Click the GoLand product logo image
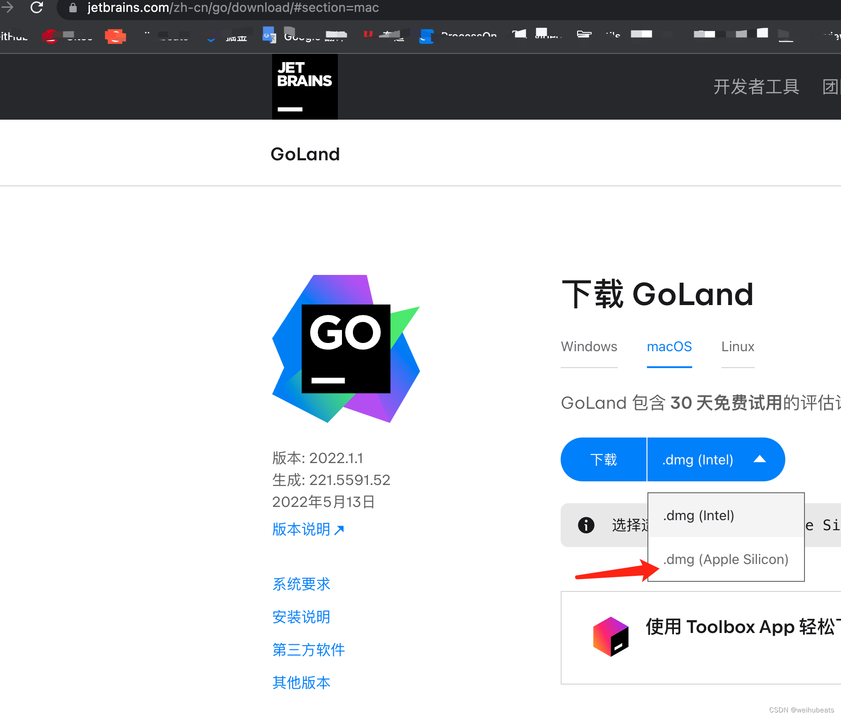The width and height of the screenshot is (841, 717). [346, 348]
